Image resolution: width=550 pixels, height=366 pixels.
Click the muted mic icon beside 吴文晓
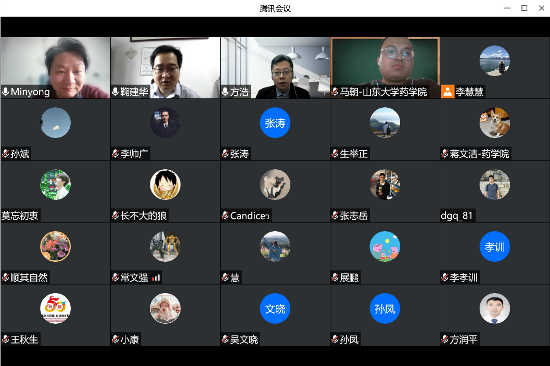(x=225, y=340)
